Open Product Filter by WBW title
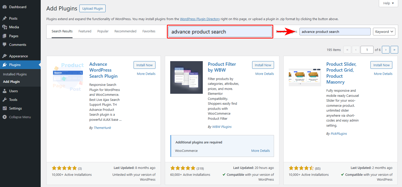 tap(222, 67)
